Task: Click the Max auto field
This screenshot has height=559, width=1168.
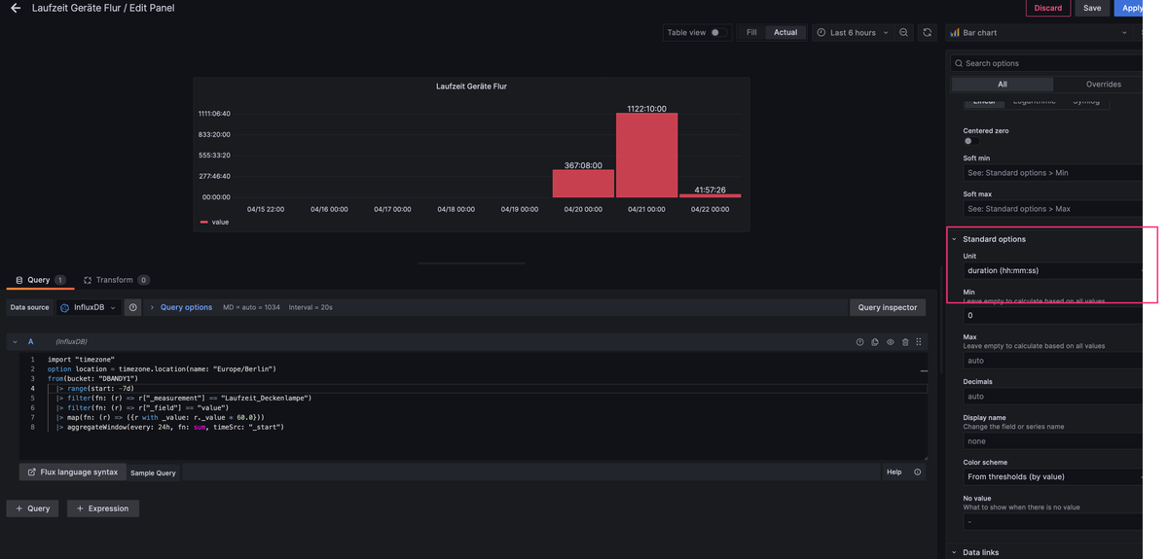Action: 1052,361
